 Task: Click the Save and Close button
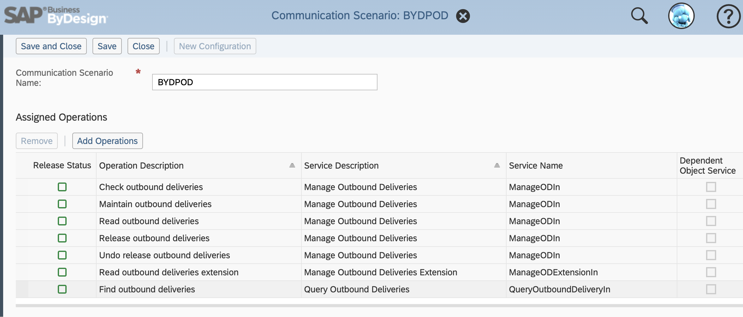click(x=51, y=46)
